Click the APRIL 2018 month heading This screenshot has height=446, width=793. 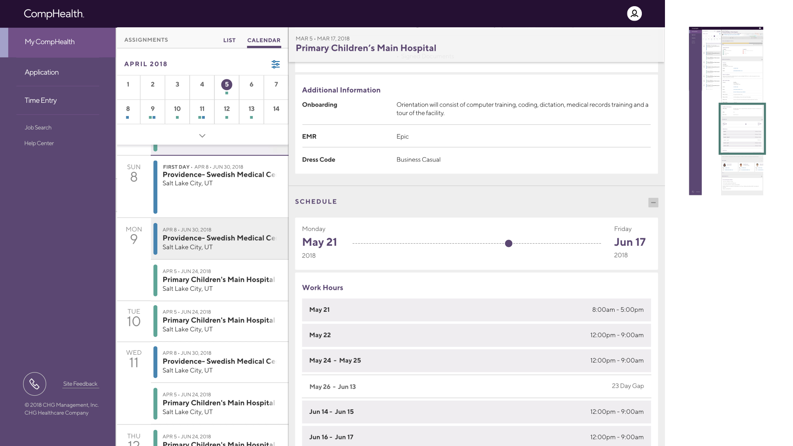point(146,64)
